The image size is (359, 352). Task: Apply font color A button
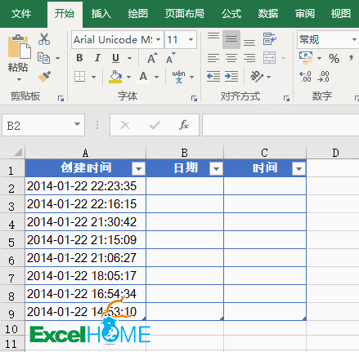coord(143,77)
